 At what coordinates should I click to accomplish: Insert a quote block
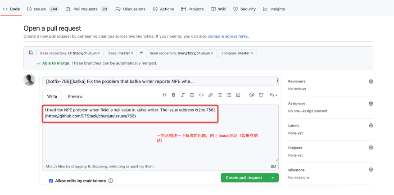(192, 95)
